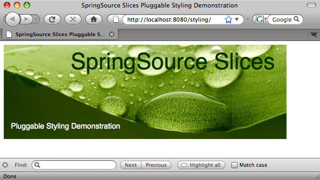Toggle Highlight all matches
The width and height of the screenshot is (320, 180).
[x=201, y=165]
